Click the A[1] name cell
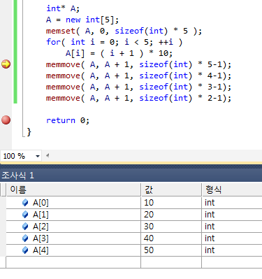This screenshot has width=262, height=279. (x=73, y=215)
